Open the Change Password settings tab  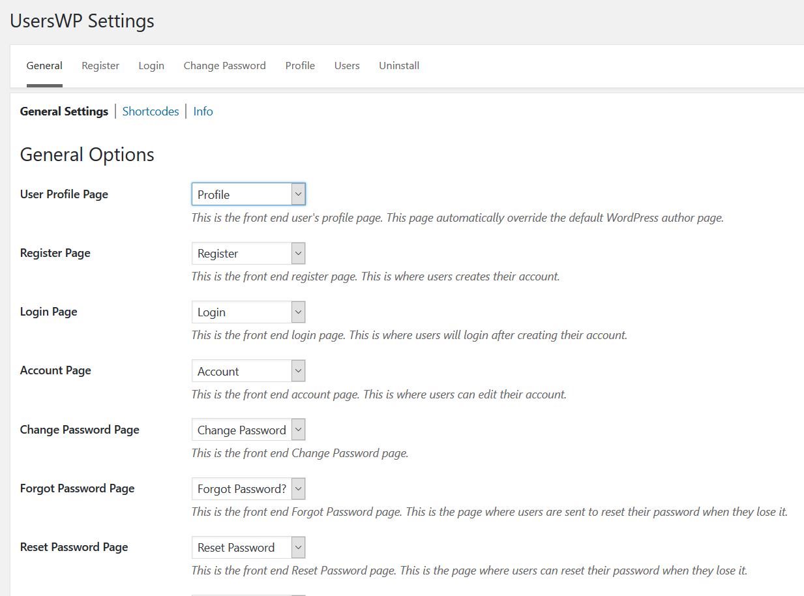224,66
